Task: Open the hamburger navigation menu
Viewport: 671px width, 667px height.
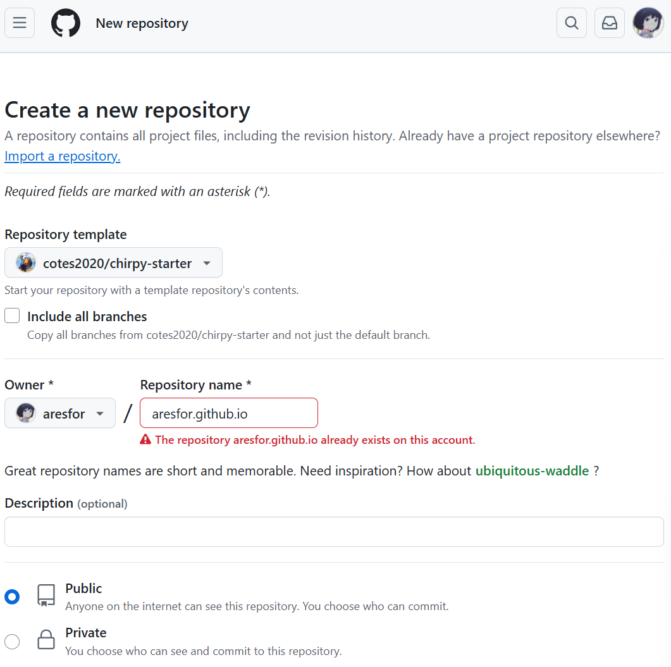Action: (x=20, y=23)
